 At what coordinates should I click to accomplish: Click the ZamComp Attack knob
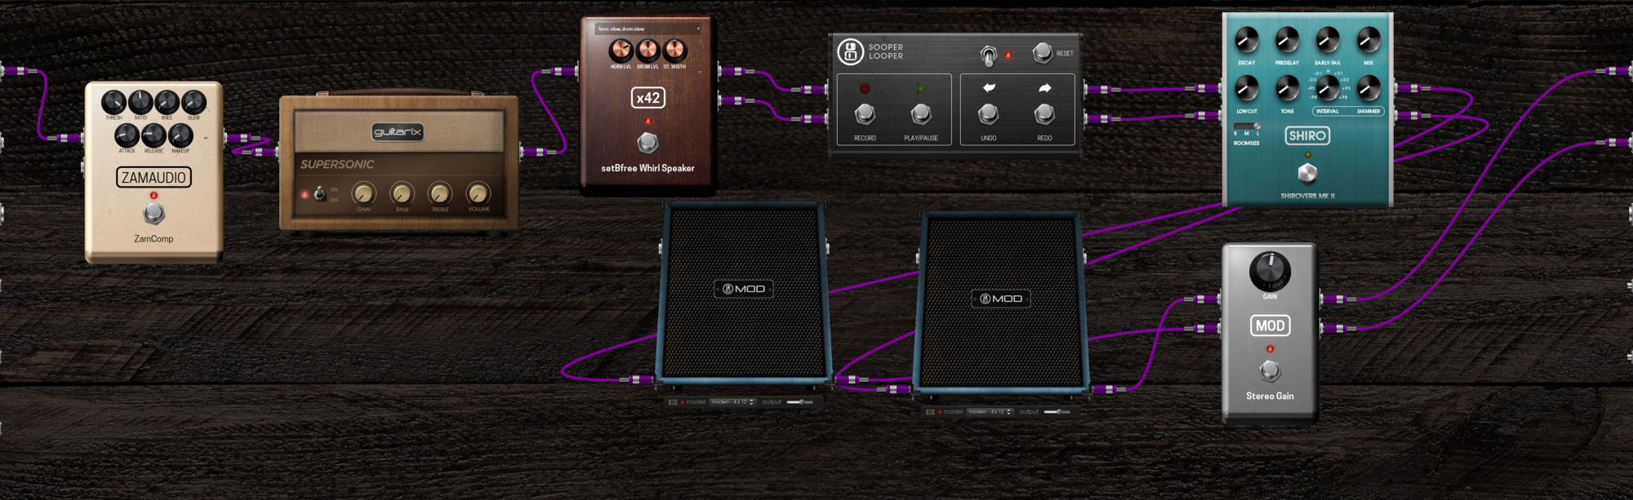coord(127,135)
